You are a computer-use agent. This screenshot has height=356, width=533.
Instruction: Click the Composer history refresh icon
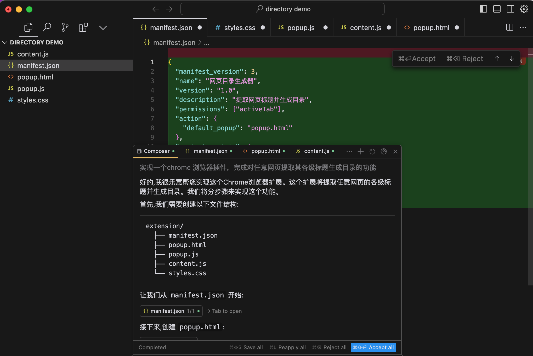(x=372, y=151)
